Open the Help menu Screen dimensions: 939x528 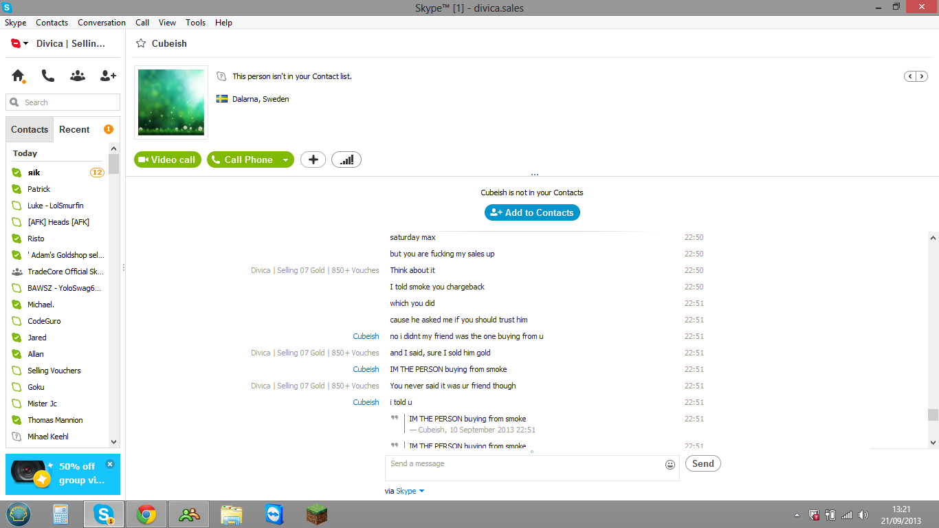223,23
